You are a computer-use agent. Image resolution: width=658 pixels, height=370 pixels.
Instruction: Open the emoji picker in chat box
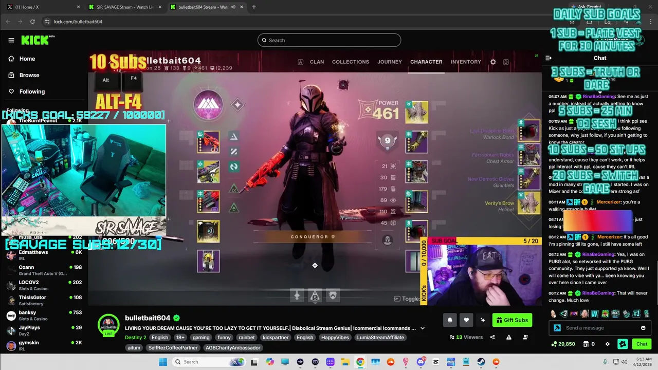(x=643, y=328)
